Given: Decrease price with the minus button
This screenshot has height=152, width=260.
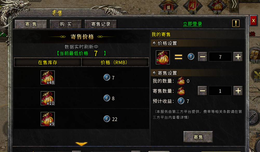Looking at the screenshot, I should tap(202, 57).
